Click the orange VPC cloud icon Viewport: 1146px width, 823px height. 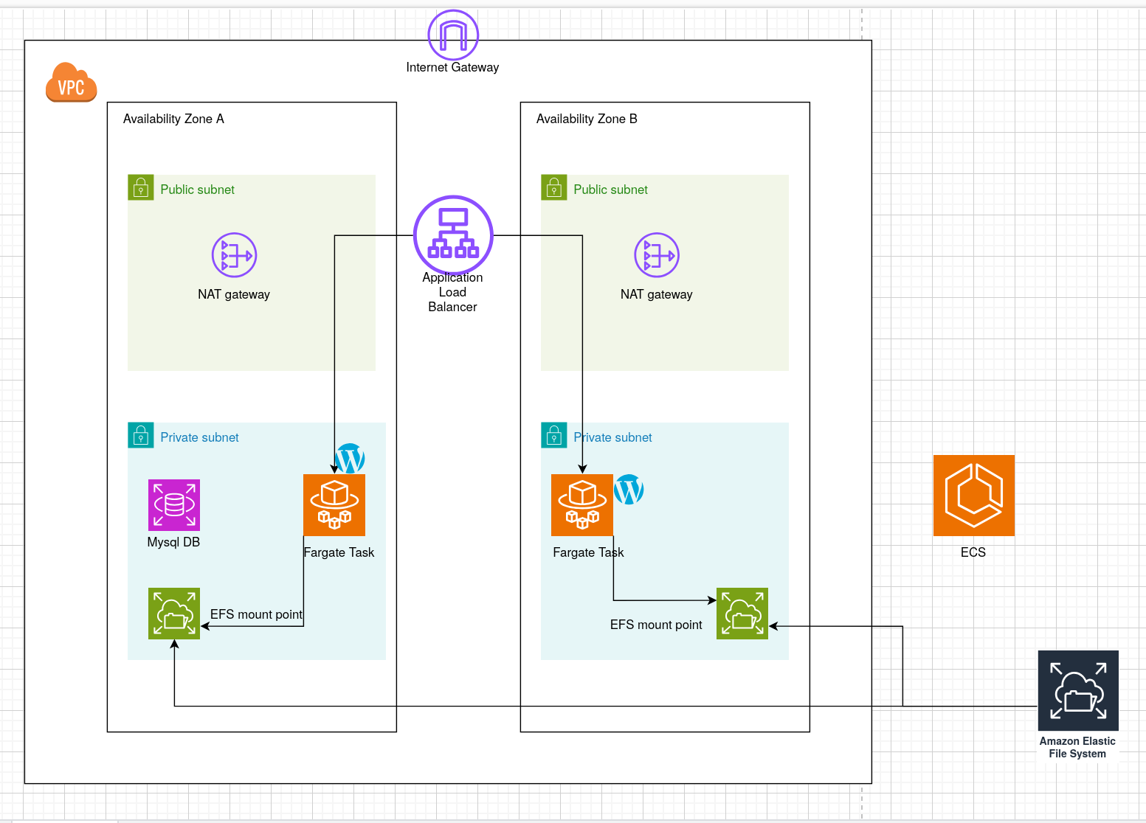point(71,82)
